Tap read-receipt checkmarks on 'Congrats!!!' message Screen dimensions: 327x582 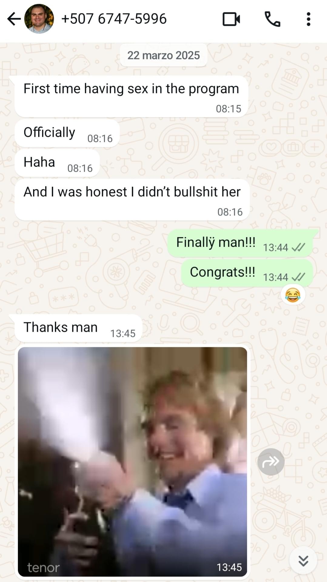(298, 277)
